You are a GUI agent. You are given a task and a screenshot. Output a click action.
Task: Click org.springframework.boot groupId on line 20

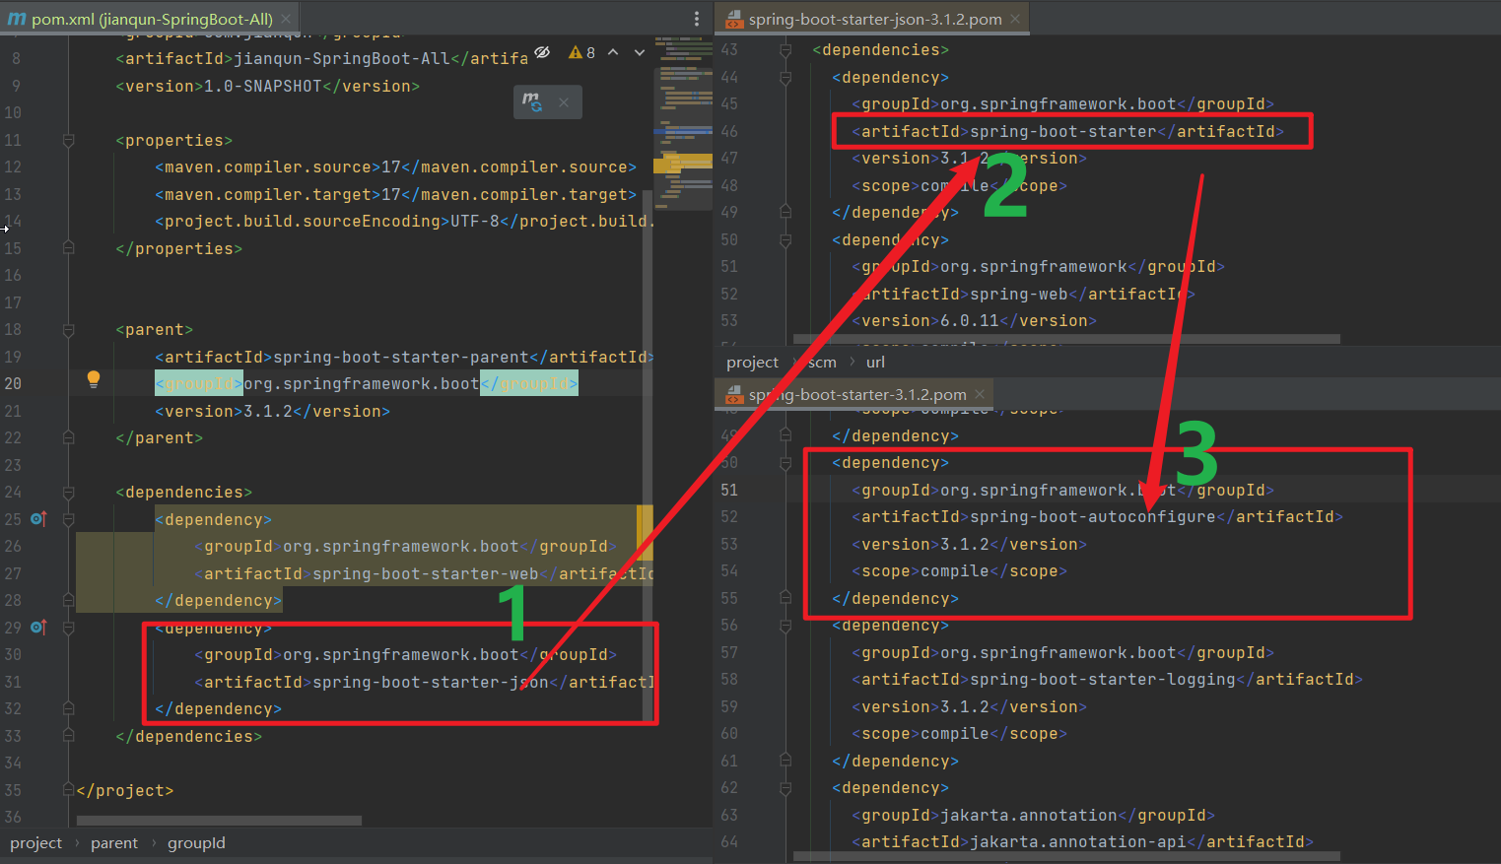(366, 383)
